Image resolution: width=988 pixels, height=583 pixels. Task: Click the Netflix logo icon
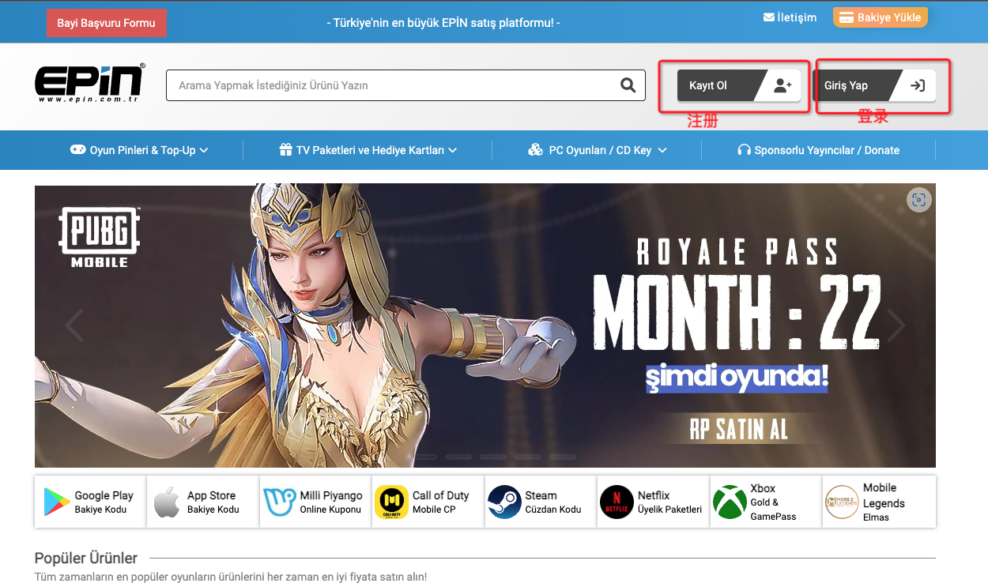tap(617, 502)
